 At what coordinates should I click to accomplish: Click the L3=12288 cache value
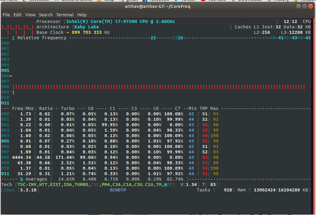tap(292, 32)
